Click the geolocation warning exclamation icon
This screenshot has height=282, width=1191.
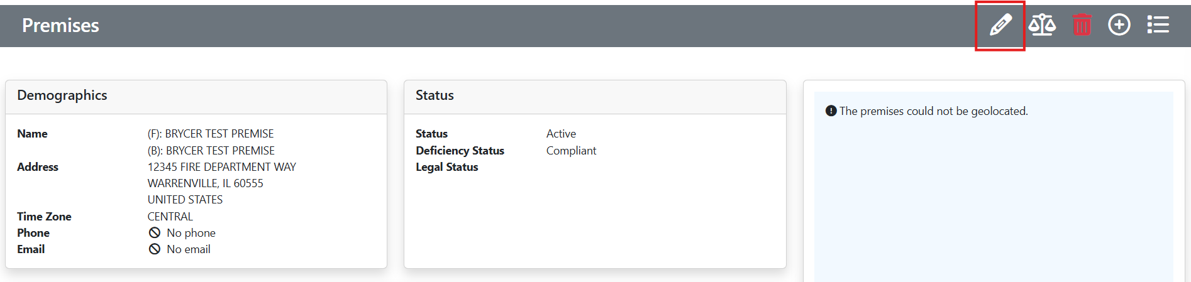pyautogui.click(x=831, y=111)
